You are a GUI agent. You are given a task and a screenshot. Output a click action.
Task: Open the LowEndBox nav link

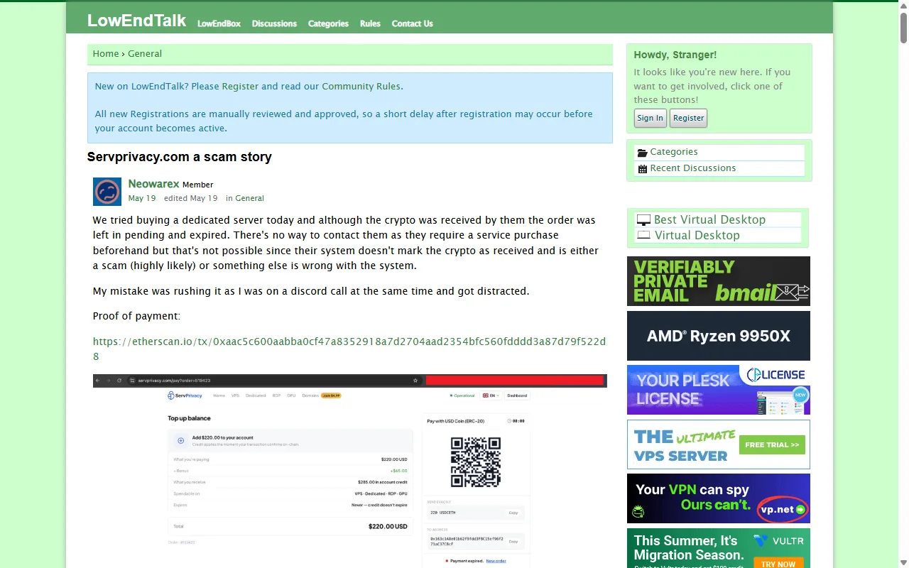(x=219, y=23)
